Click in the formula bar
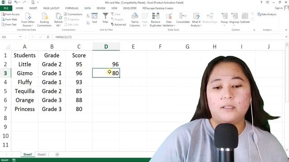 coord(168,37)
